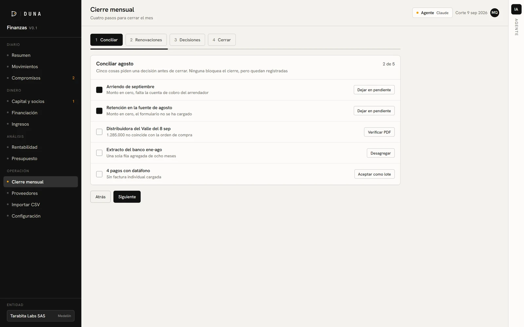
Task: Open the Tarabita Labs SAS entity selector
Action: pos(41,316)
